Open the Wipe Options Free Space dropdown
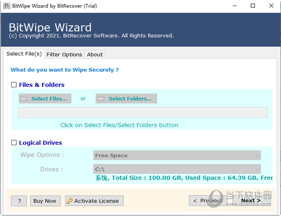Screen dimensions: 281x216 pyautogui.click(x=177, y=155)
